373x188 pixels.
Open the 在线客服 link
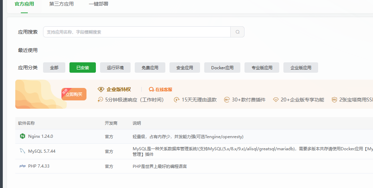(x=164, y=89)
